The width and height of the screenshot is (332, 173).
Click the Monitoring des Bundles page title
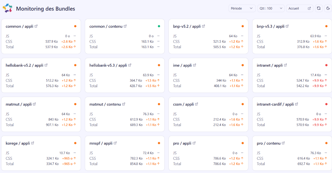(45, 9)
